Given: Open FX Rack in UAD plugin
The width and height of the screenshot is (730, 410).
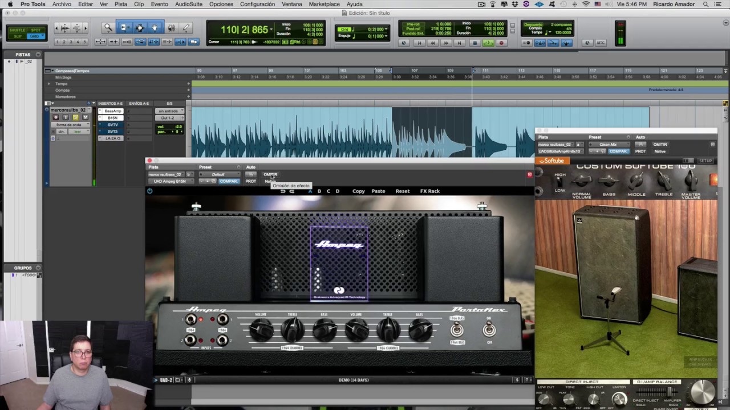Looking at the screenshot, I should [430, 191].
